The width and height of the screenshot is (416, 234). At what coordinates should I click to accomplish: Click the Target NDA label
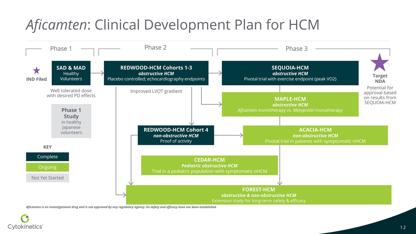click(x=380, y=78)
